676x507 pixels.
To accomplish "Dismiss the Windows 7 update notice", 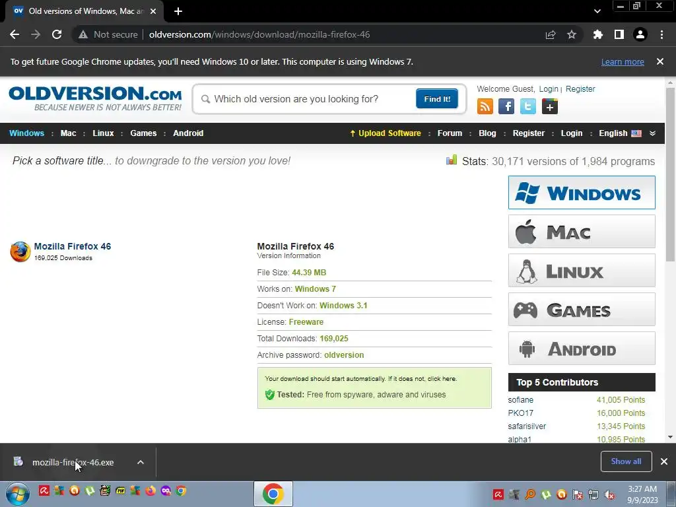I will (660, 61).
